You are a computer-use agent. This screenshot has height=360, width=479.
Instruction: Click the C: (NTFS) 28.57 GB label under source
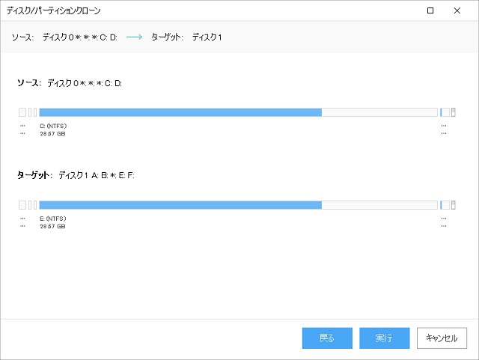click(x=53, y=129)
